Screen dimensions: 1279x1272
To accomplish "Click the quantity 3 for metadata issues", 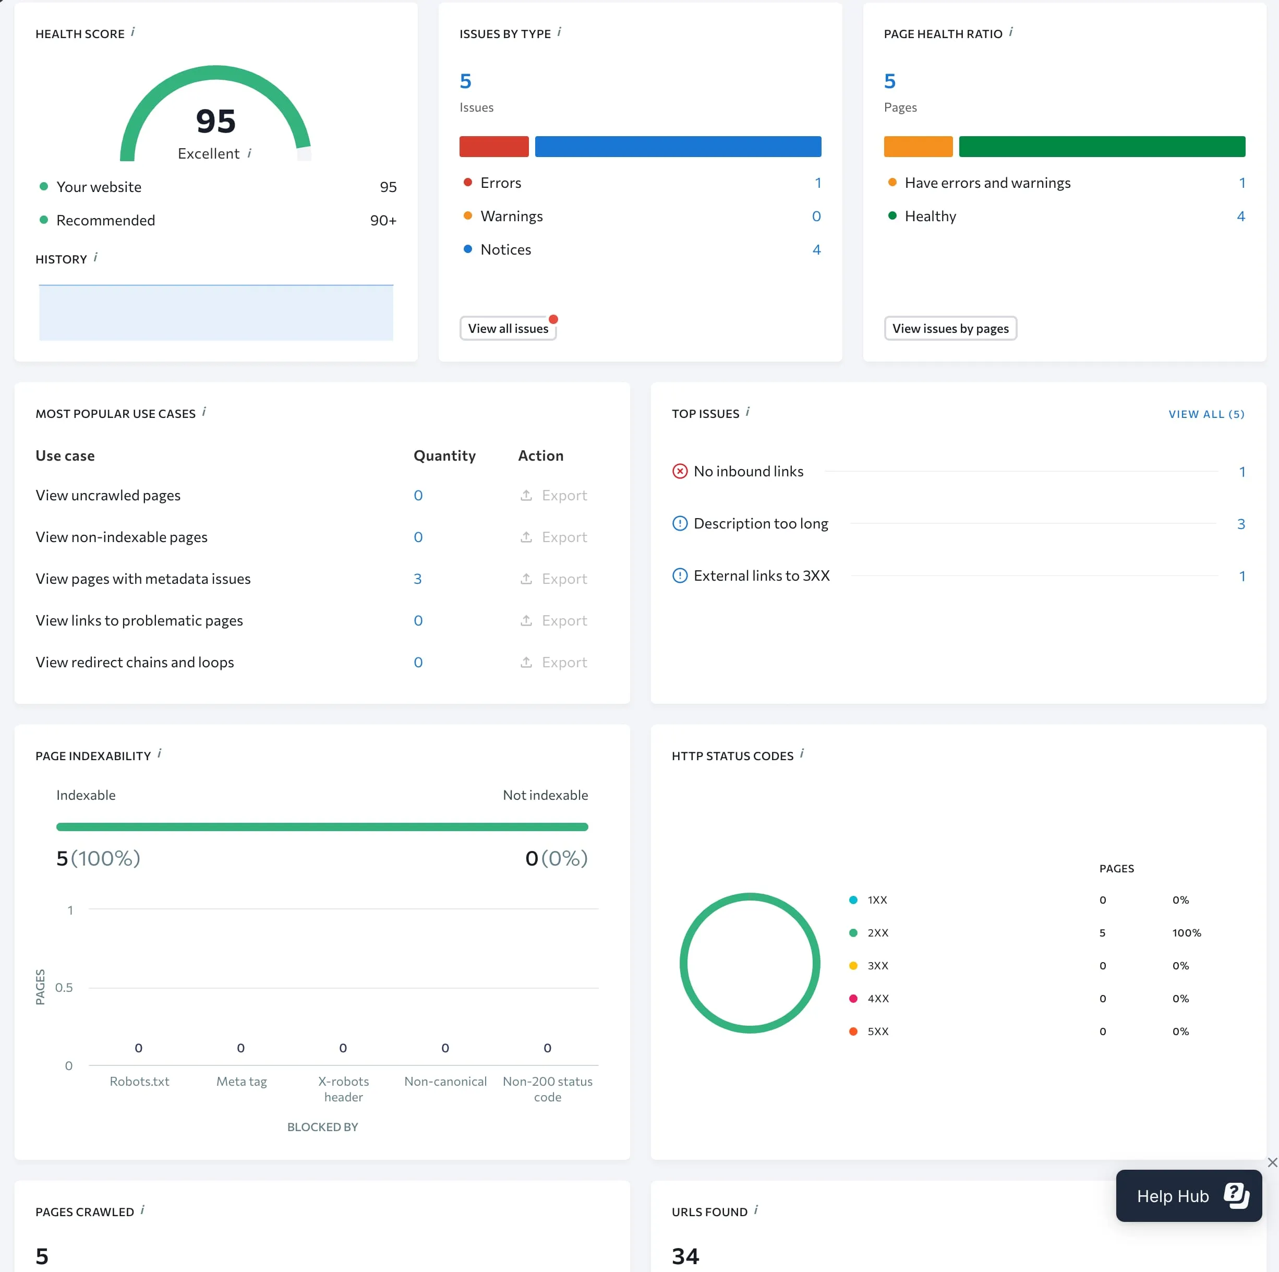I will (x=418, y=579).
